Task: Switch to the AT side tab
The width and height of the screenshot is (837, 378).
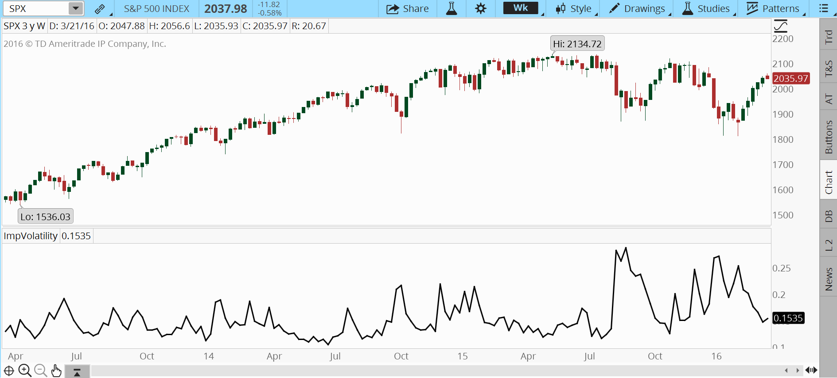Action: point(829,98)
